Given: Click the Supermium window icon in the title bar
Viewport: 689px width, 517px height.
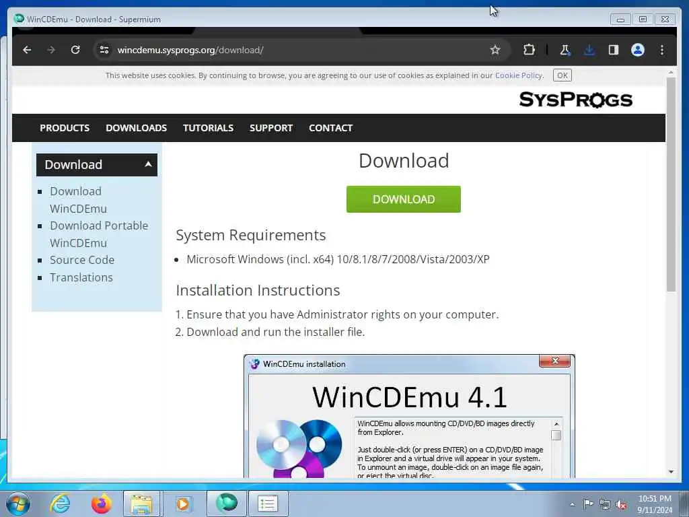Looking at the screenshot, I should pos(19,19).
